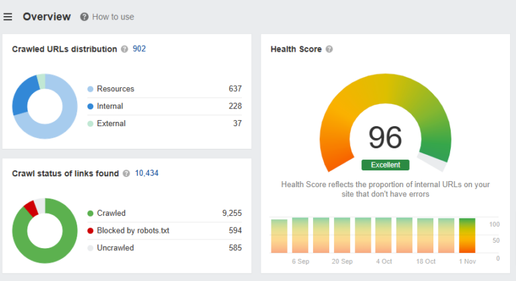516x281 pixels.
Task: Select the Blocked by robots.txt row
Action: pyautogui.click(x=165, y=231)
